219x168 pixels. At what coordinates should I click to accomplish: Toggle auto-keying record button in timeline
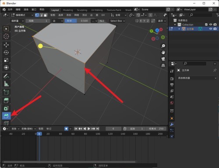(x=66, y=129)
